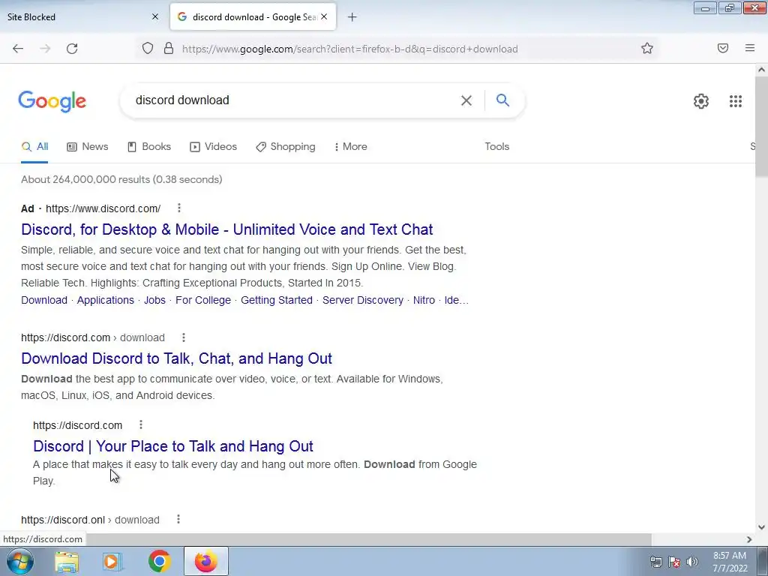The height and width of the screenshot is (576, 768).
Task: Click the vertical scrollbar down arrow
Action: [x=761, y=527]
